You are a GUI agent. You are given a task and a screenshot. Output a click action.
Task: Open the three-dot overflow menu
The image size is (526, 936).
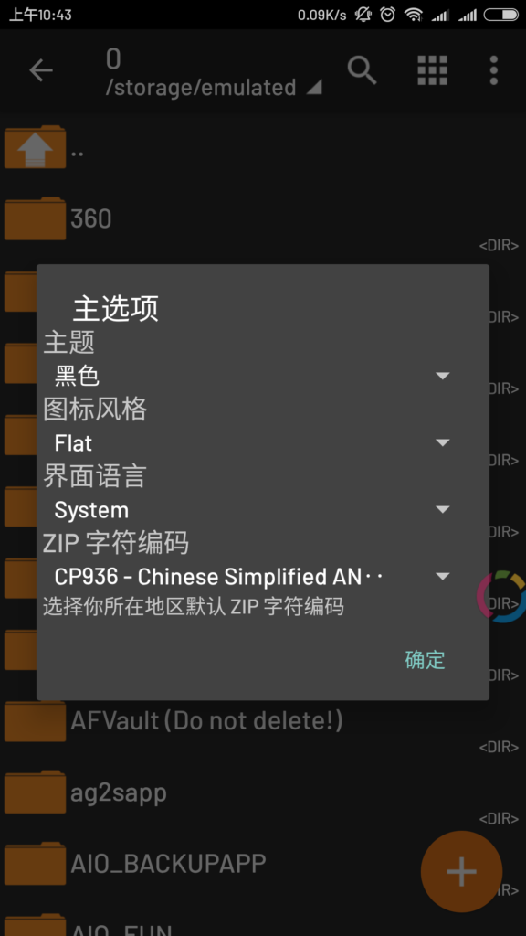click(493, 71)
